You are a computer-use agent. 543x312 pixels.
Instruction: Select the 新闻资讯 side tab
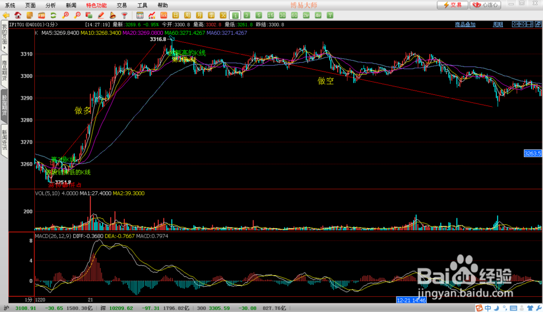(x=4, y=140)
